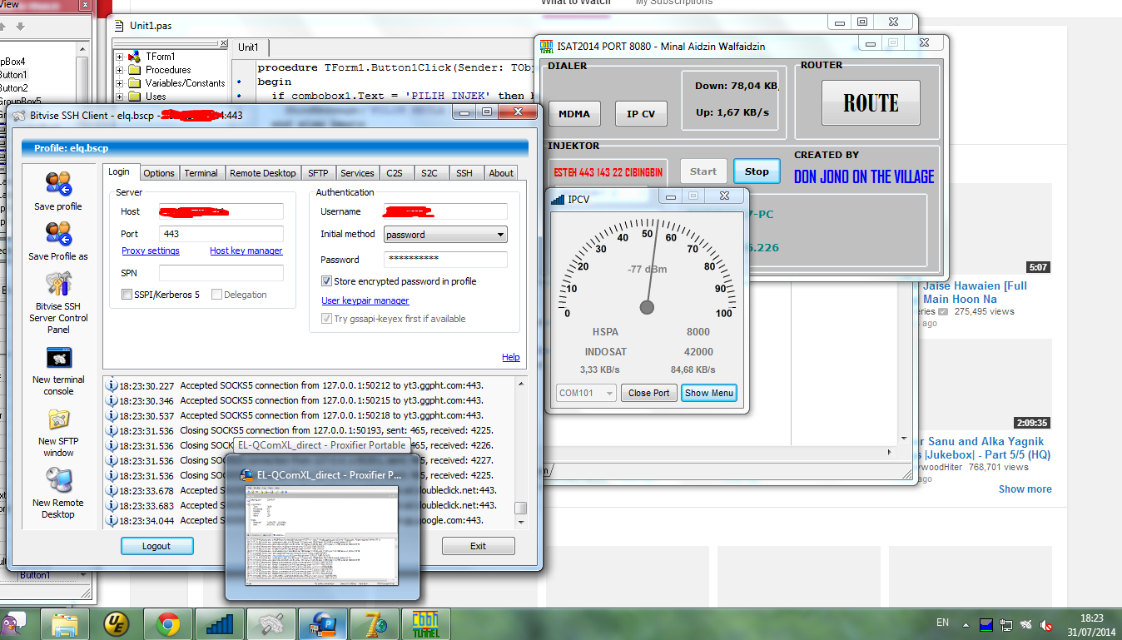Click the Save Profile as icon

pyautogui.click(x=58, y=234)
